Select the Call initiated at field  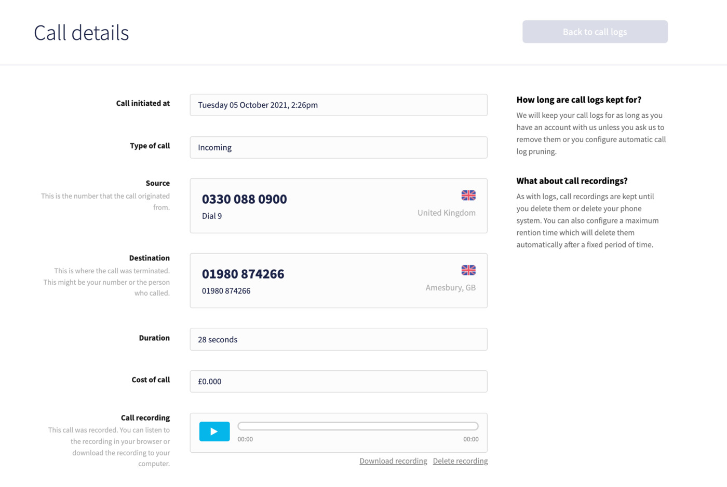[x=339, y=105]
